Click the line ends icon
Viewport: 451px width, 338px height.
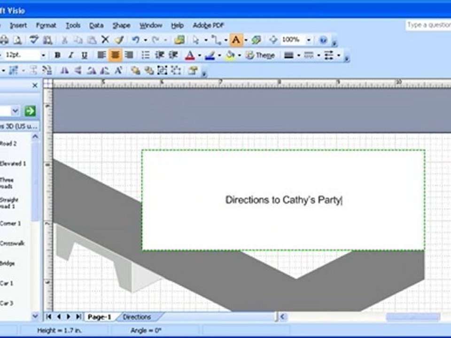click(x=329, y=55)
